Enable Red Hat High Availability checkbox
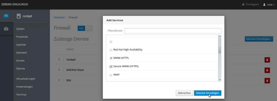This screenshot has width=277, height=101. tap(111, 50)
